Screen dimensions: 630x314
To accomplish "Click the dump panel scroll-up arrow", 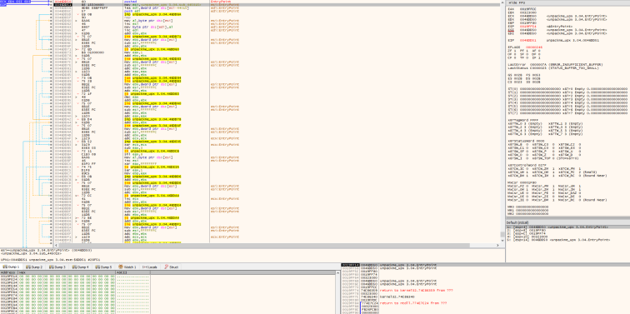I will tap(337, 272).
